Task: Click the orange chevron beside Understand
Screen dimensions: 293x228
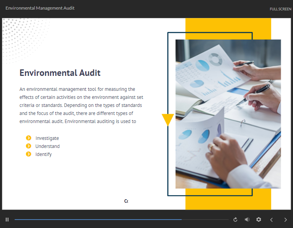Action: point(28,146)
